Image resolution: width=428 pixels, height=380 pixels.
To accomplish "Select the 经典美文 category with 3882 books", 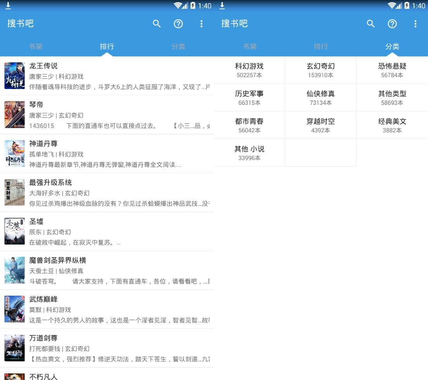I will [x=392, y=125].
